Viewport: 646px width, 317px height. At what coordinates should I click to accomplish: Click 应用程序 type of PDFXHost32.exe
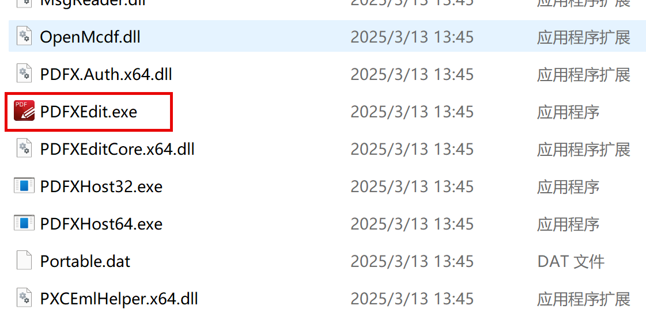pyautogui.click(x=568, y=186)
